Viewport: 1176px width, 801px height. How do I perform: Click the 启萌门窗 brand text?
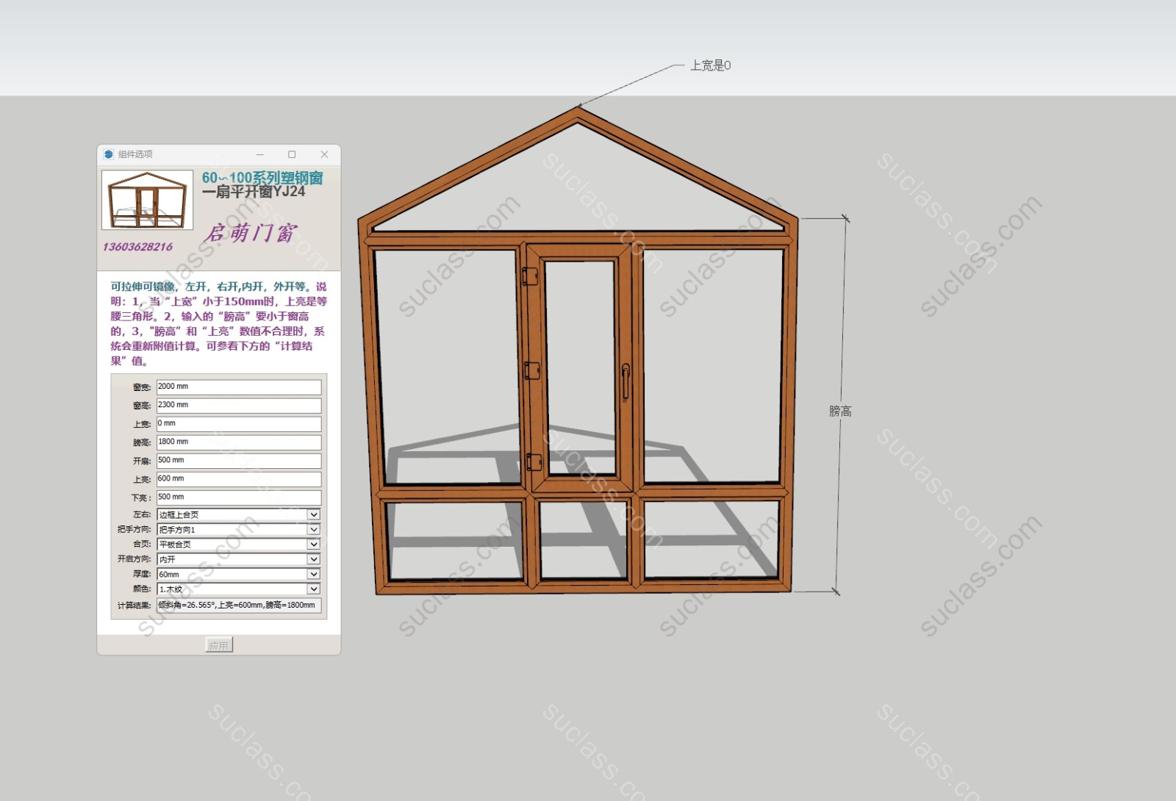pos(250,233)
